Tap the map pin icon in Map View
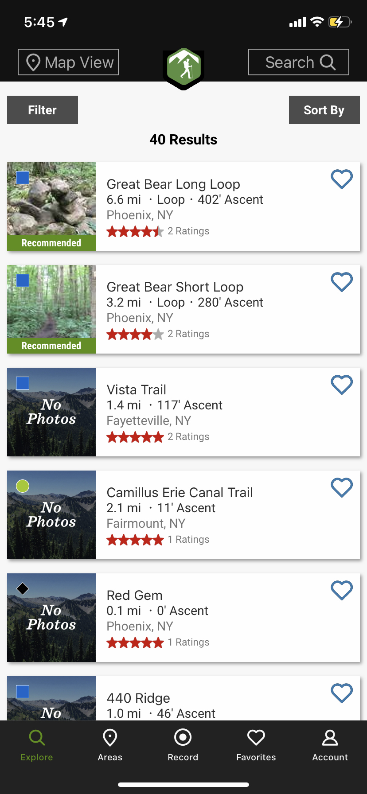Image resolution: width=367 pixels, height=794 pixels. 33,62
